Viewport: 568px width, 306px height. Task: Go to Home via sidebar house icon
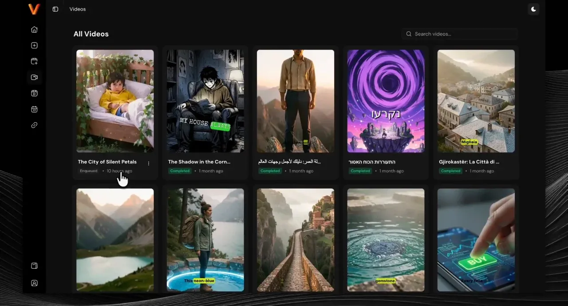[34, 30]
